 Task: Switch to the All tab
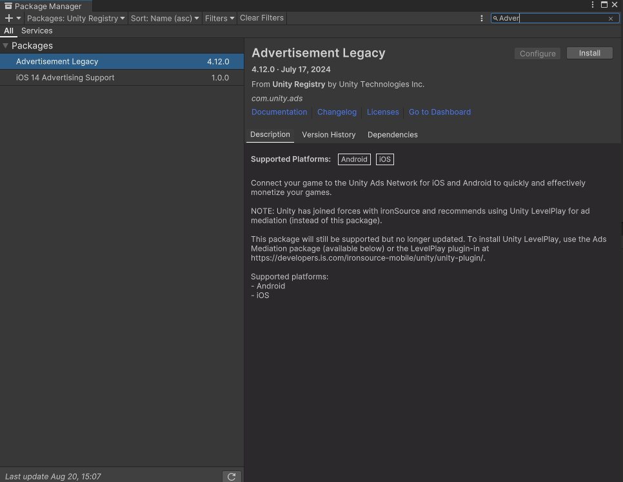9,31
